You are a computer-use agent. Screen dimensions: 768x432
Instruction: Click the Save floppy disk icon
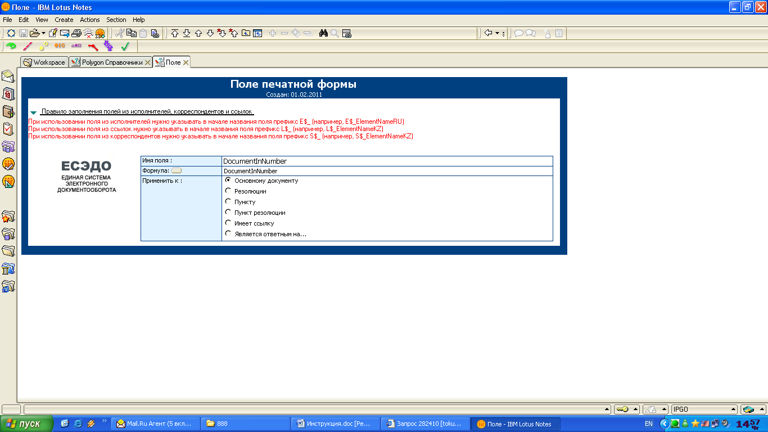coord(23,33)
